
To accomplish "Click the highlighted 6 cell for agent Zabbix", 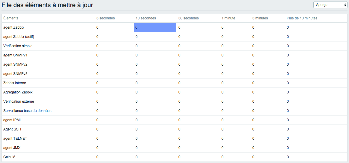I will coord(155,27).
